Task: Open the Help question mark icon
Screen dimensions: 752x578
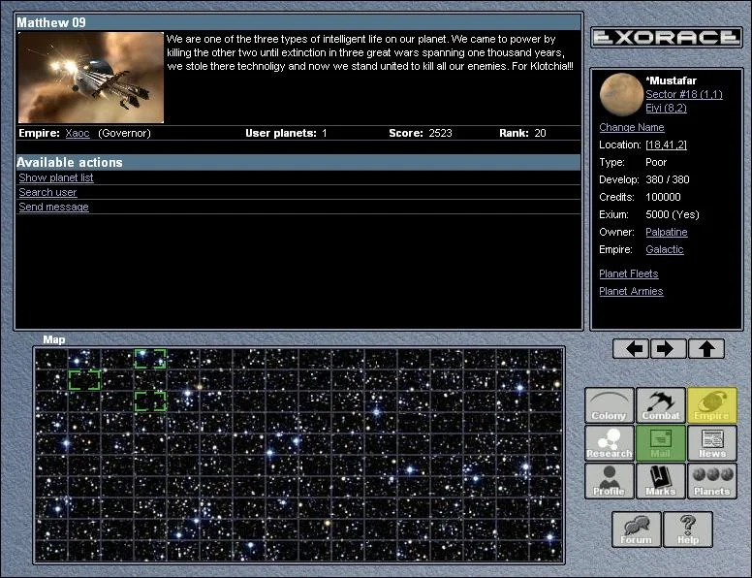Action: pyautogui.click(x=688, y=530)
